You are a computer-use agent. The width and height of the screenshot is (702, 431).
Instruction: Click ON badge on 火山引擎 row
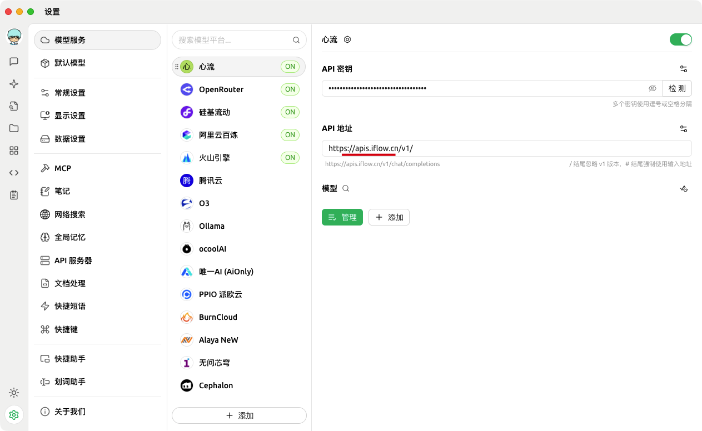290,158
